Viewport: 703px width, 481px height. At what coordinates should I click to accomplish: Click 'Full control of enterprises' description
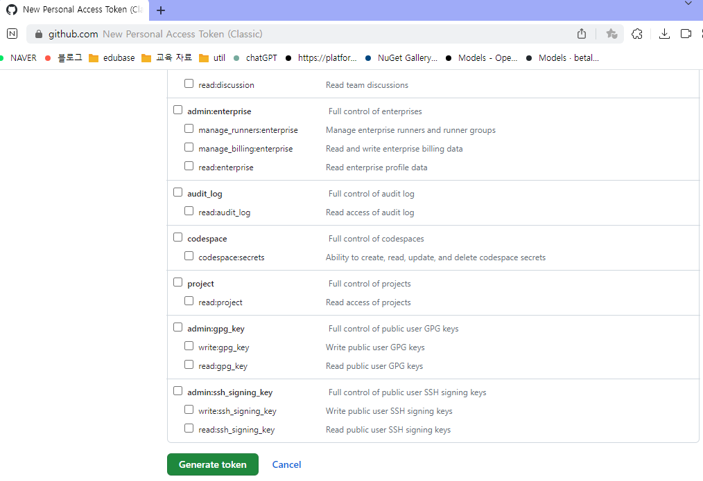375,111
